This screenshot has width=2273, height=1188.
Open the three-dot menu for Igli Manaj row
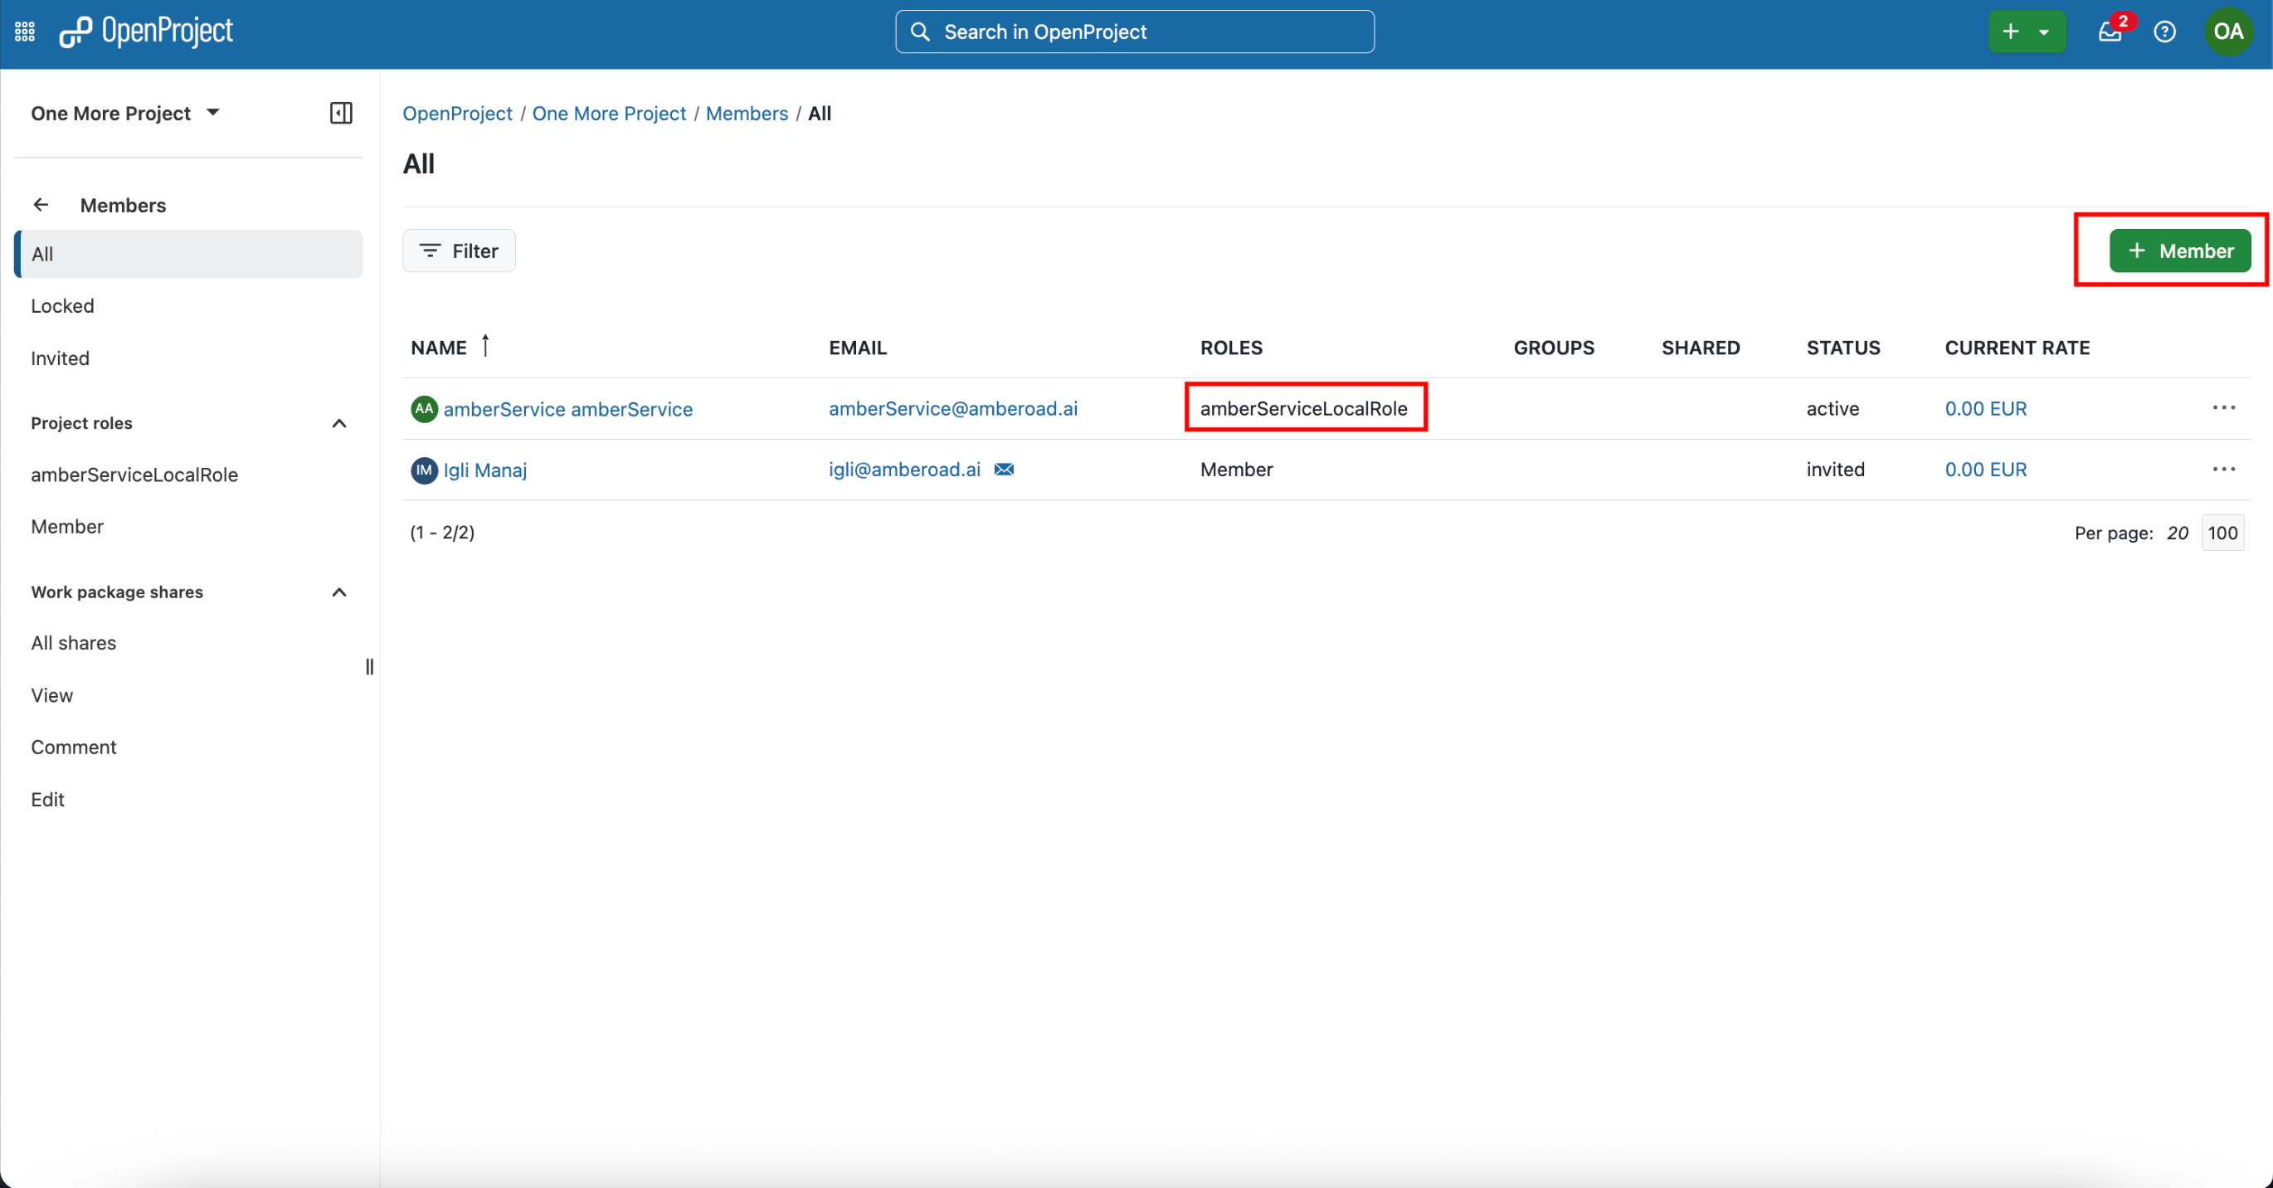(x=2223, y=469)
